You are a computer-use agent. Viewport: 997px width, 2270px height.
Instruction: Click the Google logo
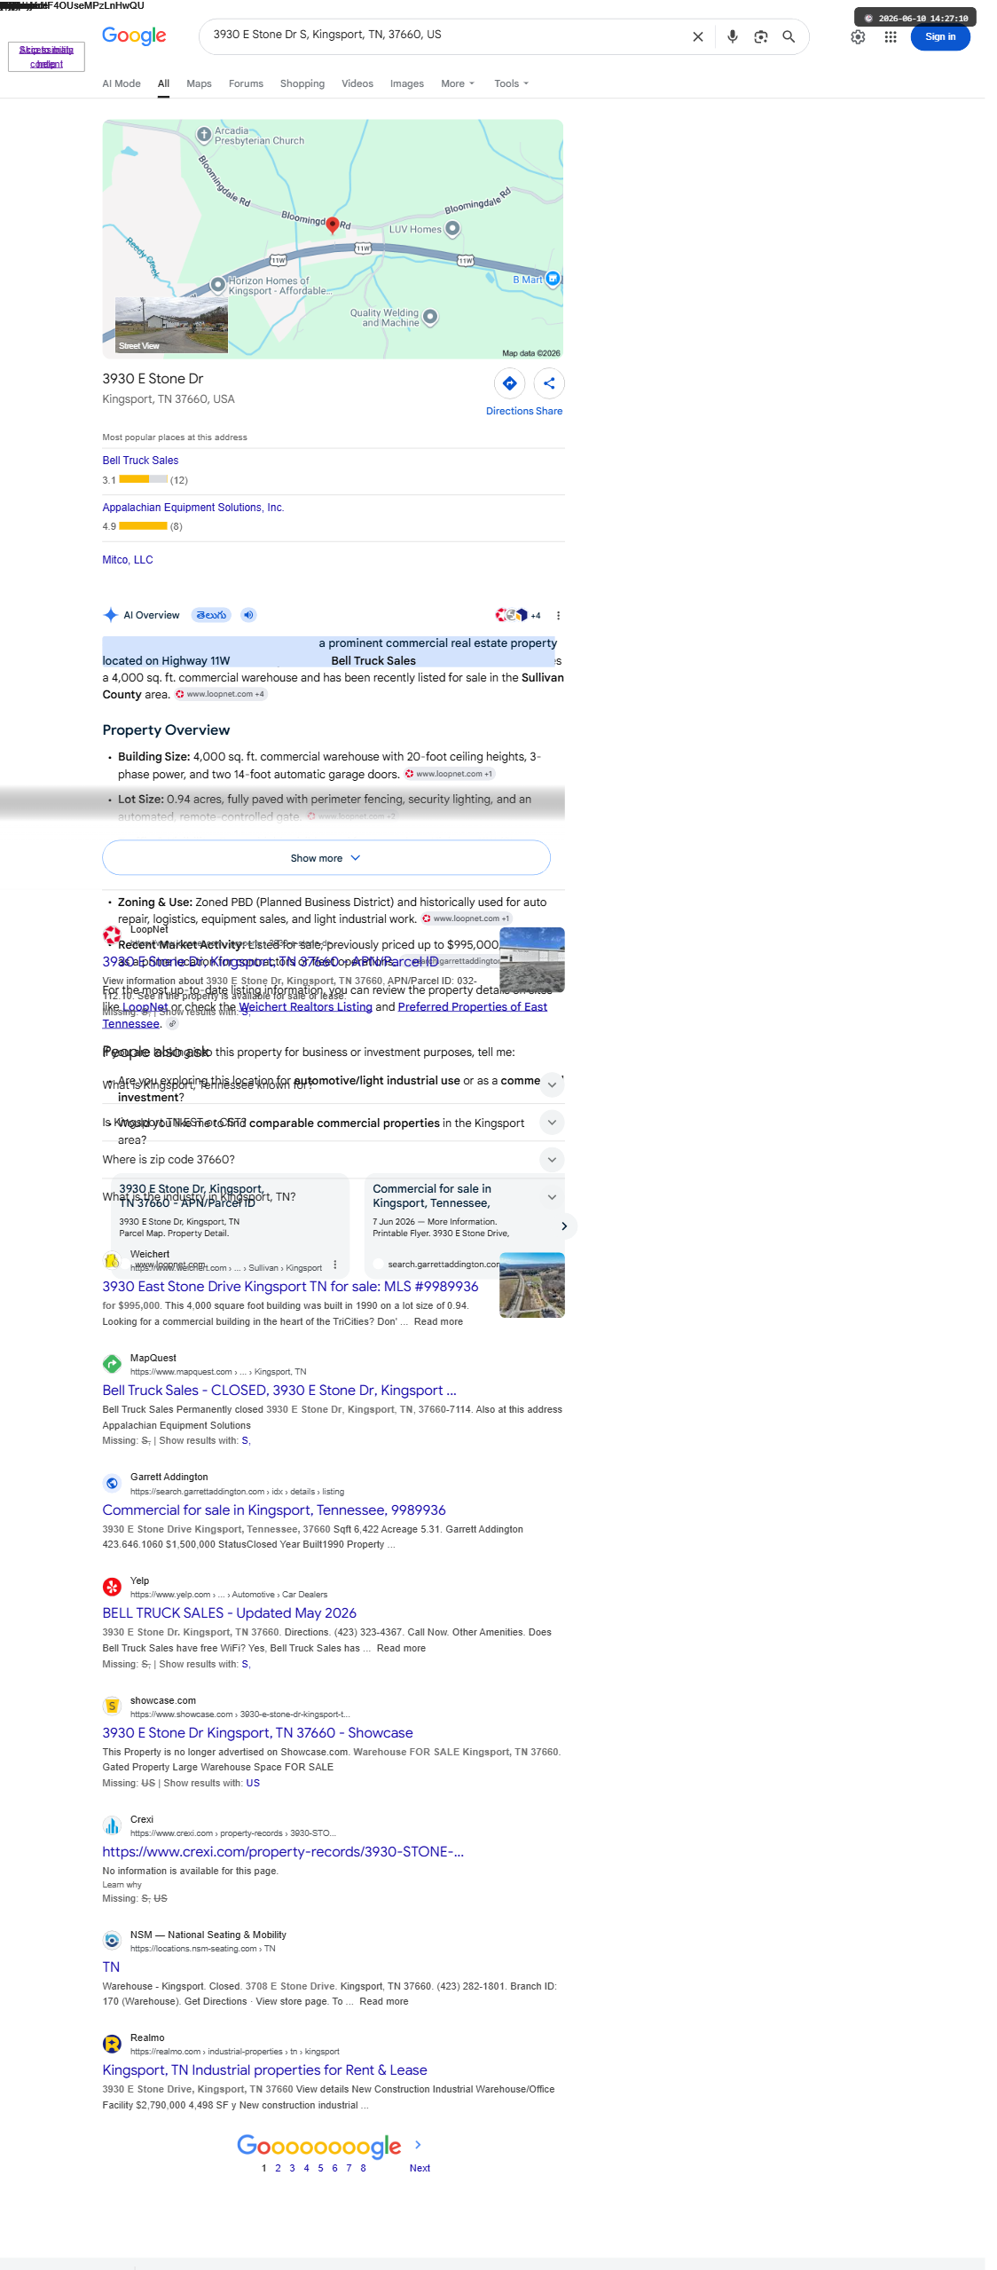(x=134, y=35)
